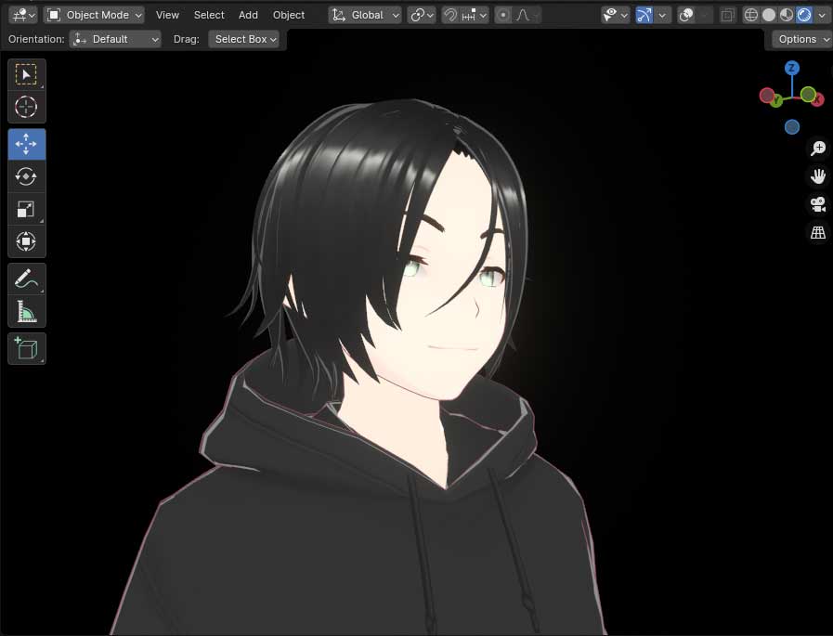Toggle viewport gizmos display
833x636 pixels.
[644, 15]
